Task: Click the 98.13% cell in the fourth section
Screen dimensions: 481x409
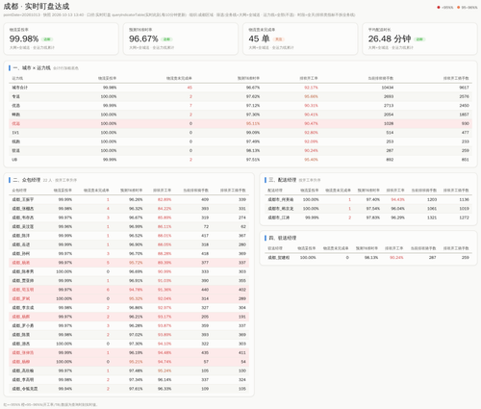Action: pos(371,258)
